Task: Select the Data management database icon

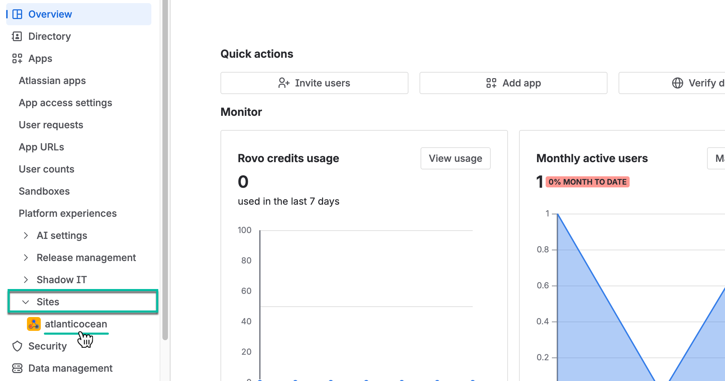Action: tap(17, 368)
